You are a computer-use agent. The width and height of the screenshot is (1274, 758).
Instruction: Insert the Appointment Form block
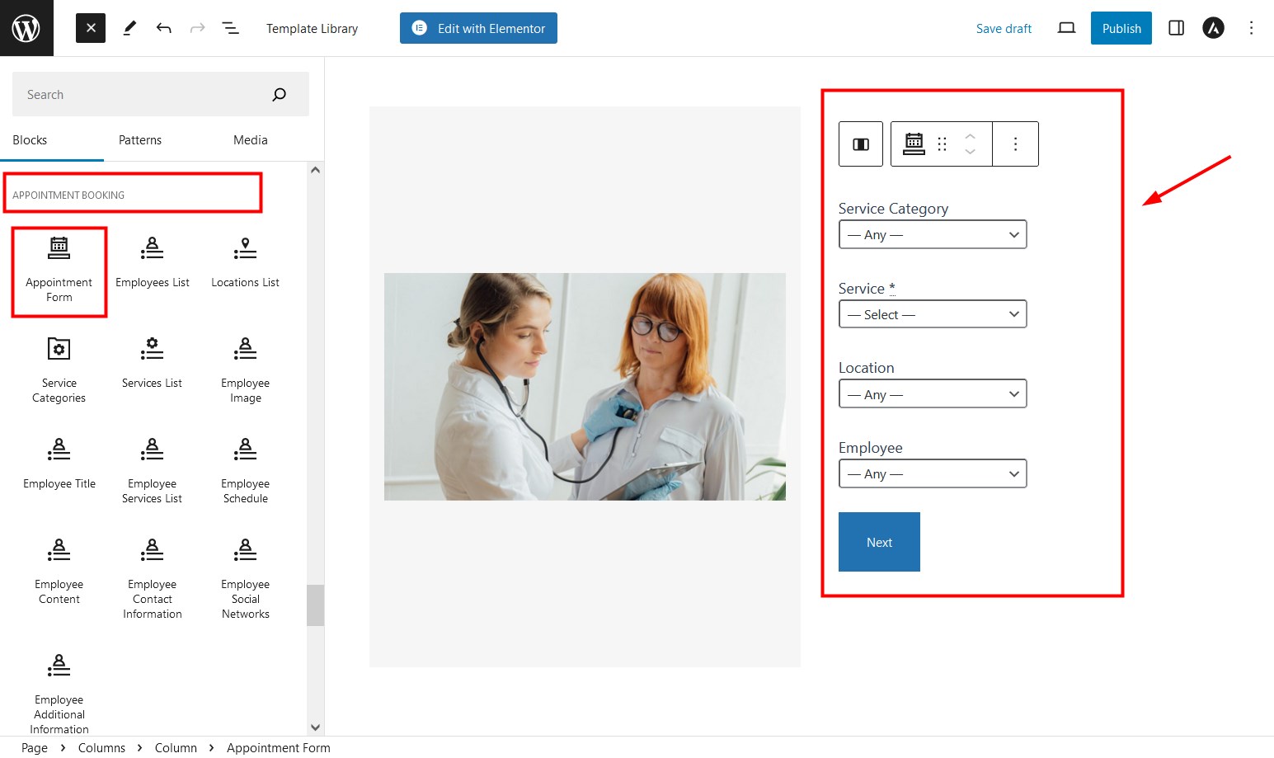59,271
